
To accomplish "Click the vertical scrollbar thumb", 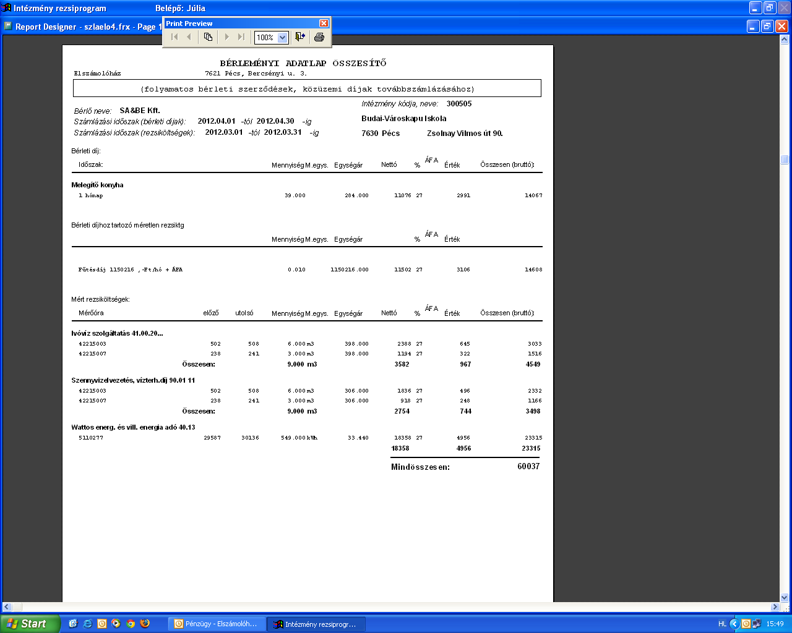I will tap(785, 159).
